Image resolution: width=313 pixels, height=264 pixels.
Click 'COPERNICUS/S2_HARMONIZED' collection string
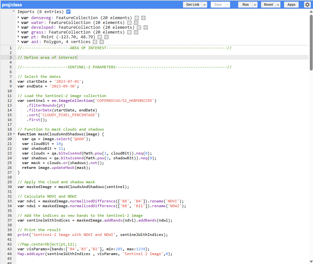[x=125, y=101]
